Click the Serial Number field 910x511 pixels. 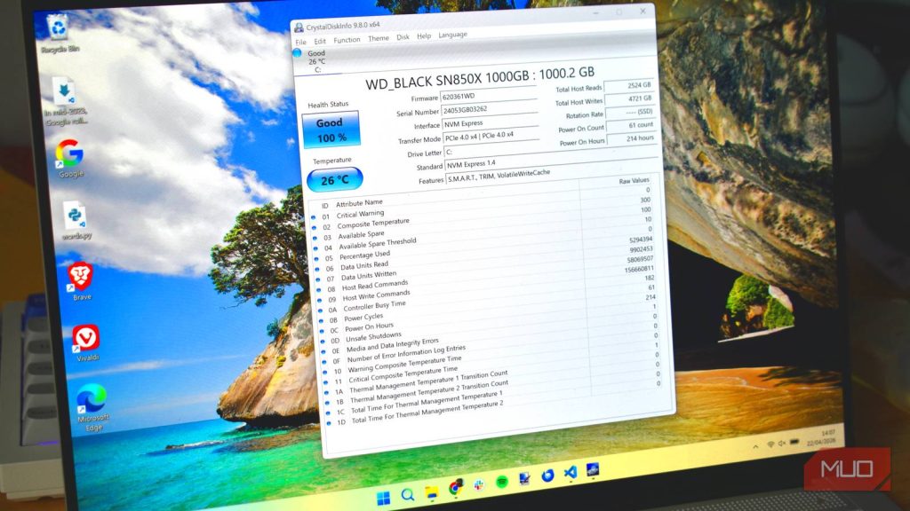pyautogui.click(x=489, y=108)
